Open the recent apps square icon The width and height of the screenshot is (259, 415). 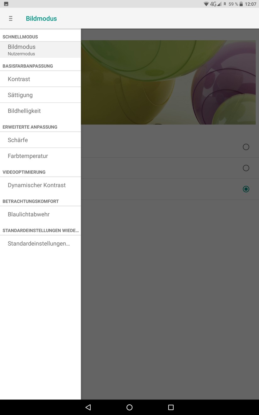click(171, 407)
